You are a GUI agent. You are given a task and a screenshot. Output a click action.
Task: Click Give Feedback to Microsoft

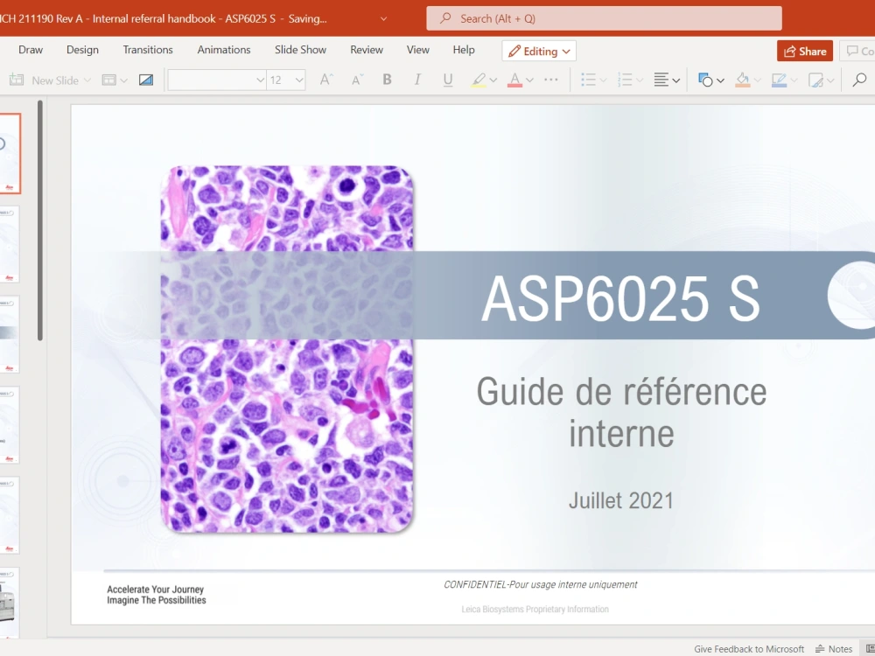pos(749,649)
